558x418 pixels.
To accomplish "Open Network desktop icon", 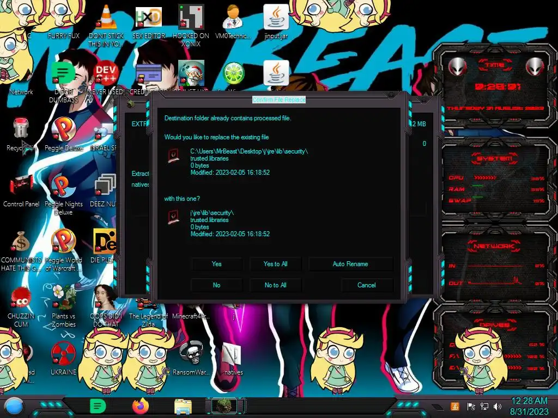I will 21,91.
